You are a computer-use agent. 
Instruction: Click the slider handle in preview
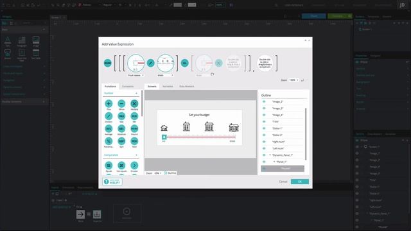(164, 137)
